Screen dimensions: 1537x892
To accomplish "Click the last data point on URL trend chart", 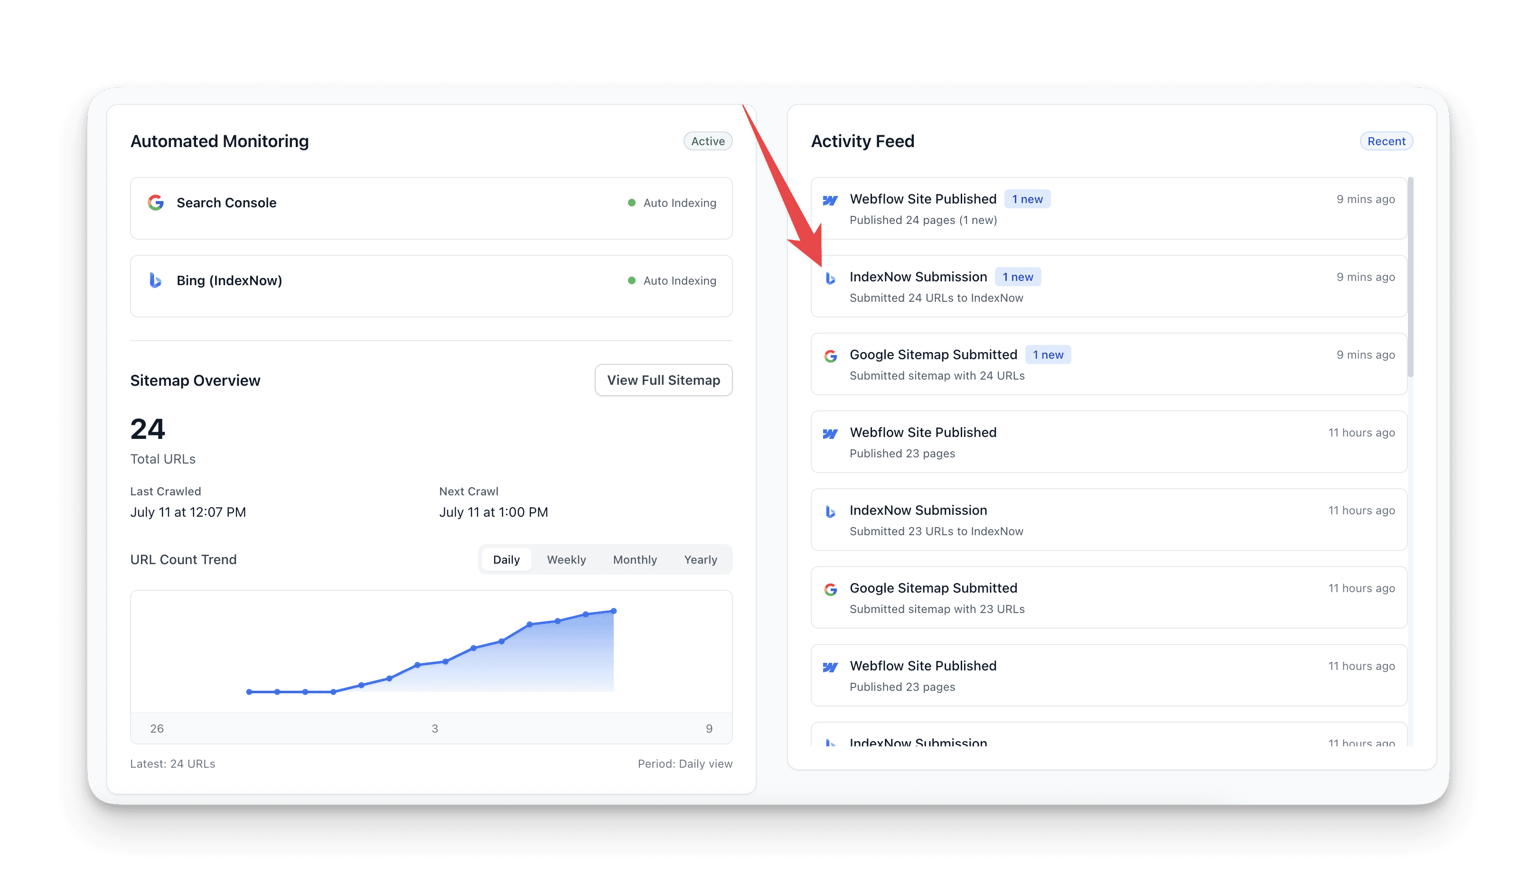I will pyautogui.click(x=614, y=611).
